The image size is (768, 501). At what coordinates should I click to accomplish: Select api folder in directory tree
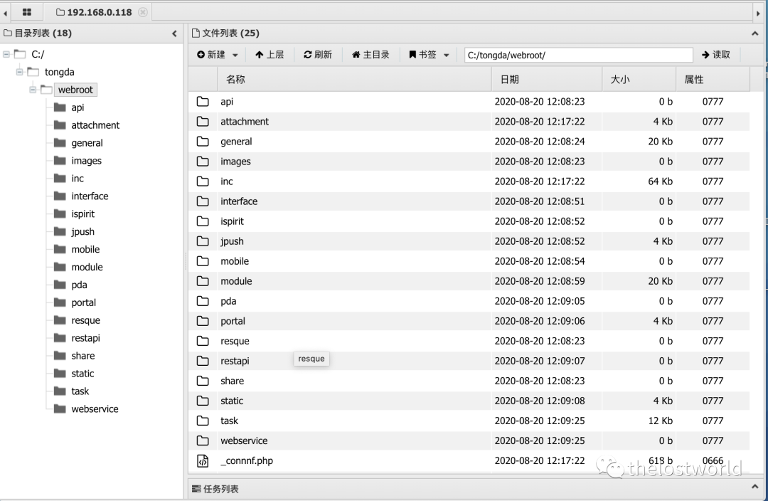(x=78, y=107)
